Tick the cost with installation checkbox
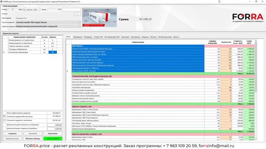Screen dimensions: 266x149 point(4,120)
